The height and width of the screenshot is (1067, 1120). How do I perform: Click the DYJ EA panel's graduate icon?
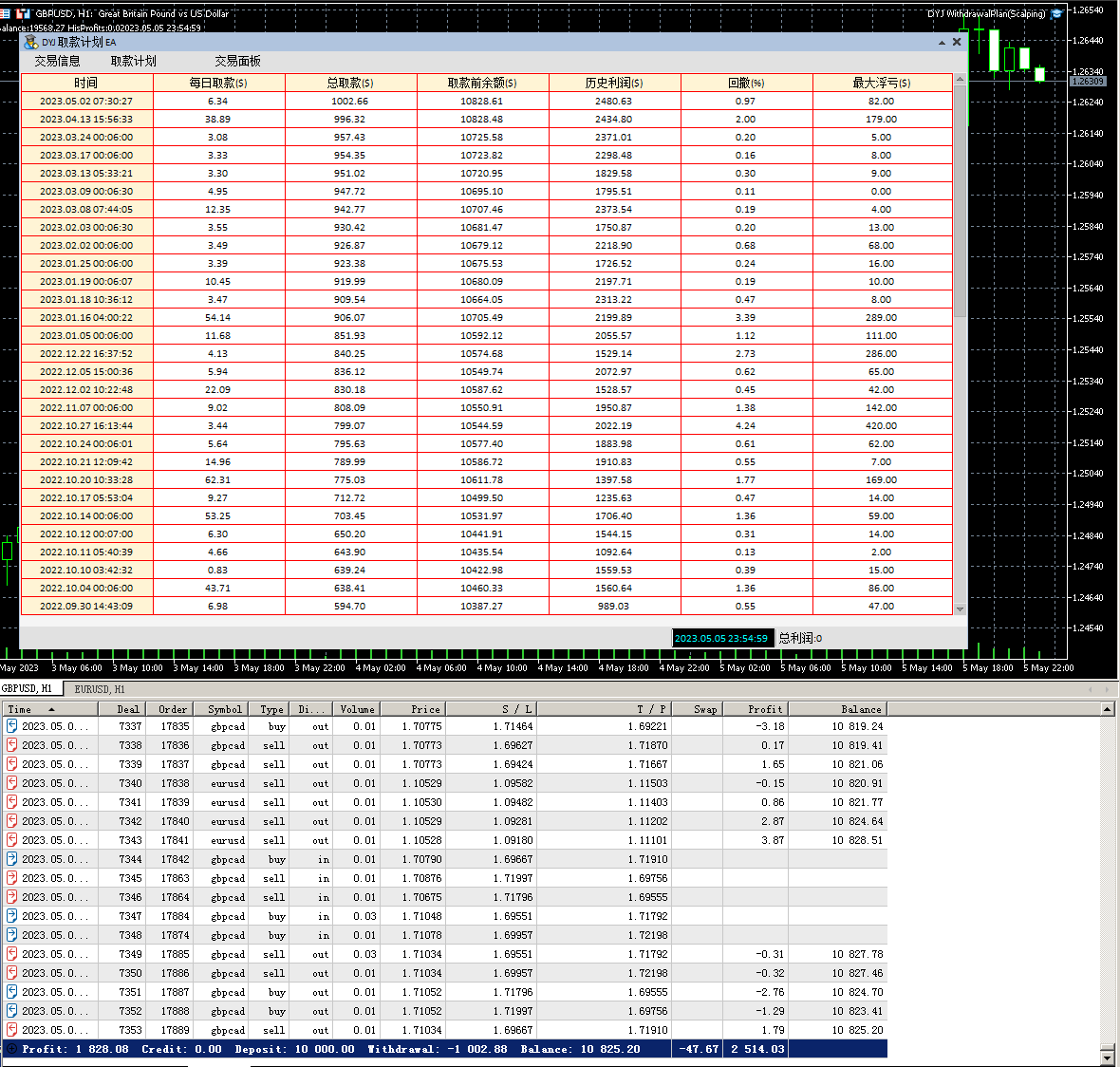pyautogui.click(x=30, y=42)
